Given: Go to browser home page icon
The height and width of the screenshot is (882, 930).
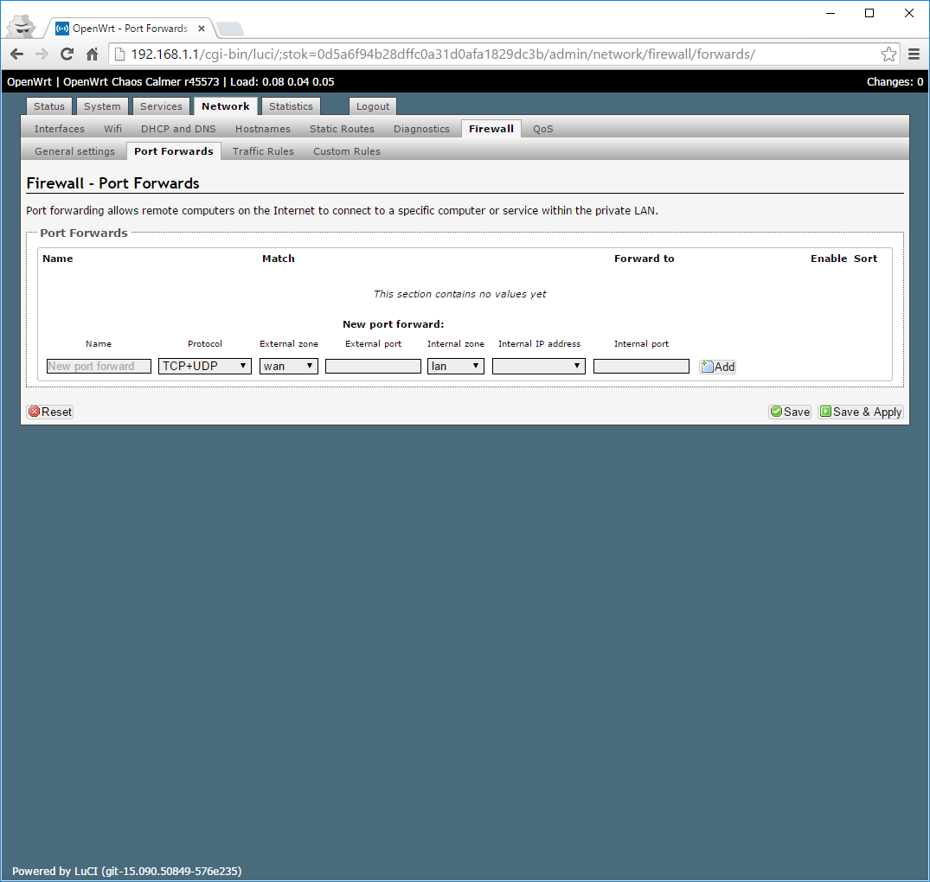Looking at the screenshot, I should click(x=92, y=54).
